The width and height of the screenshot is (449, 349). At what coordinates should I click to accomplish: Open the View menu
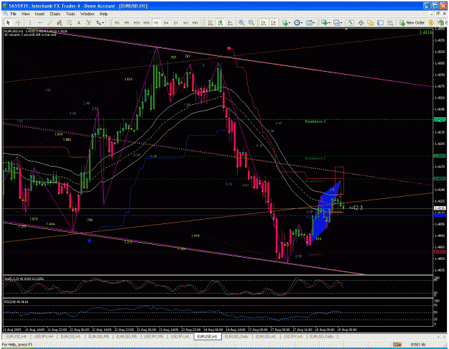click(25, 14)
